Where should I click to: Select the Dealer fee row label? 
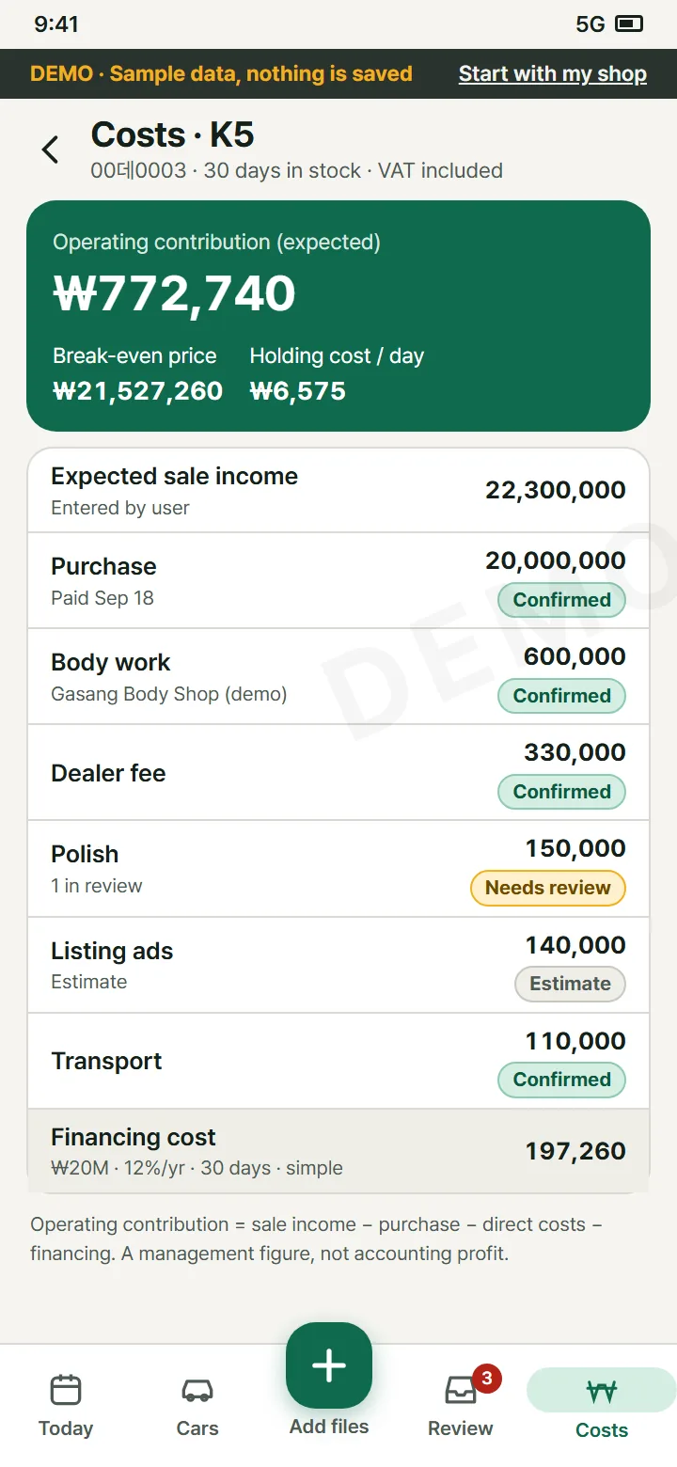(x=108, y=773)
